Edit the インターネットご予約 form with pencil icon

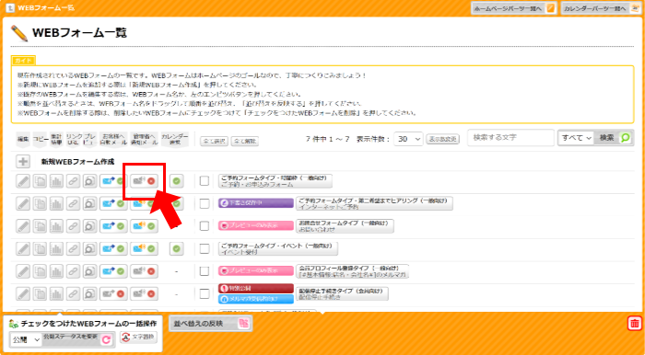coord(23,203)
